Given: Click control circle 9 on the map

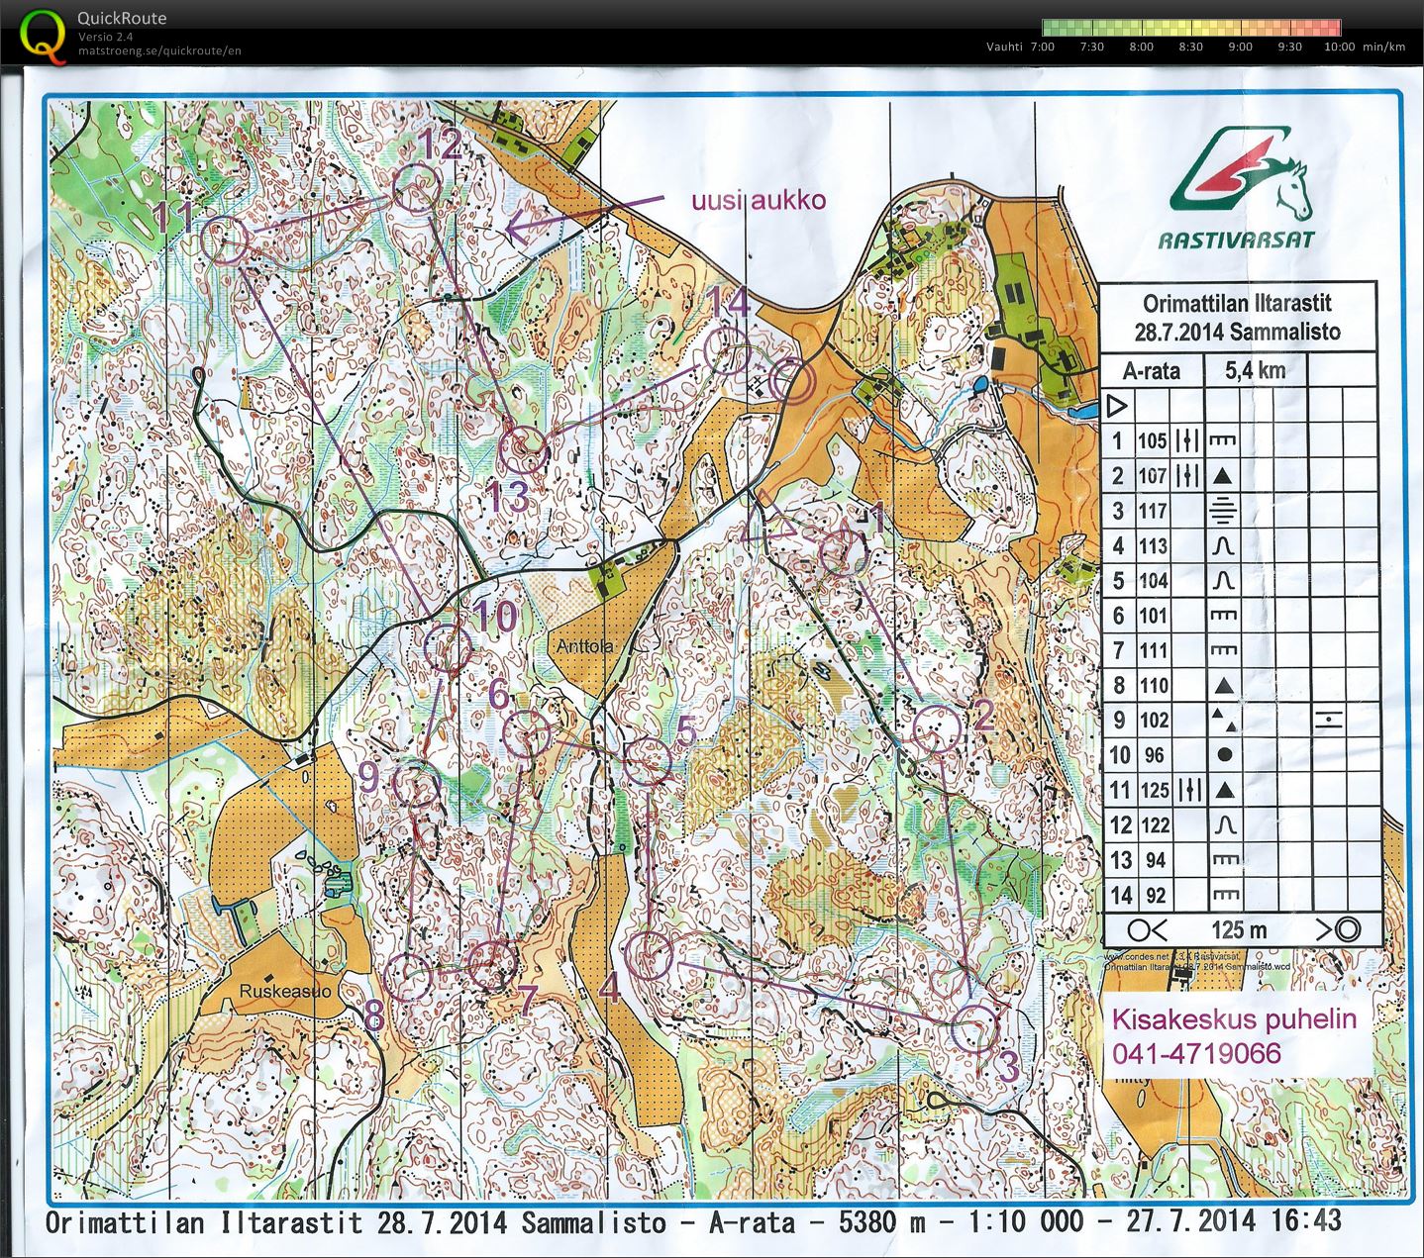Looking at the screenshot, I should (416, 787).
